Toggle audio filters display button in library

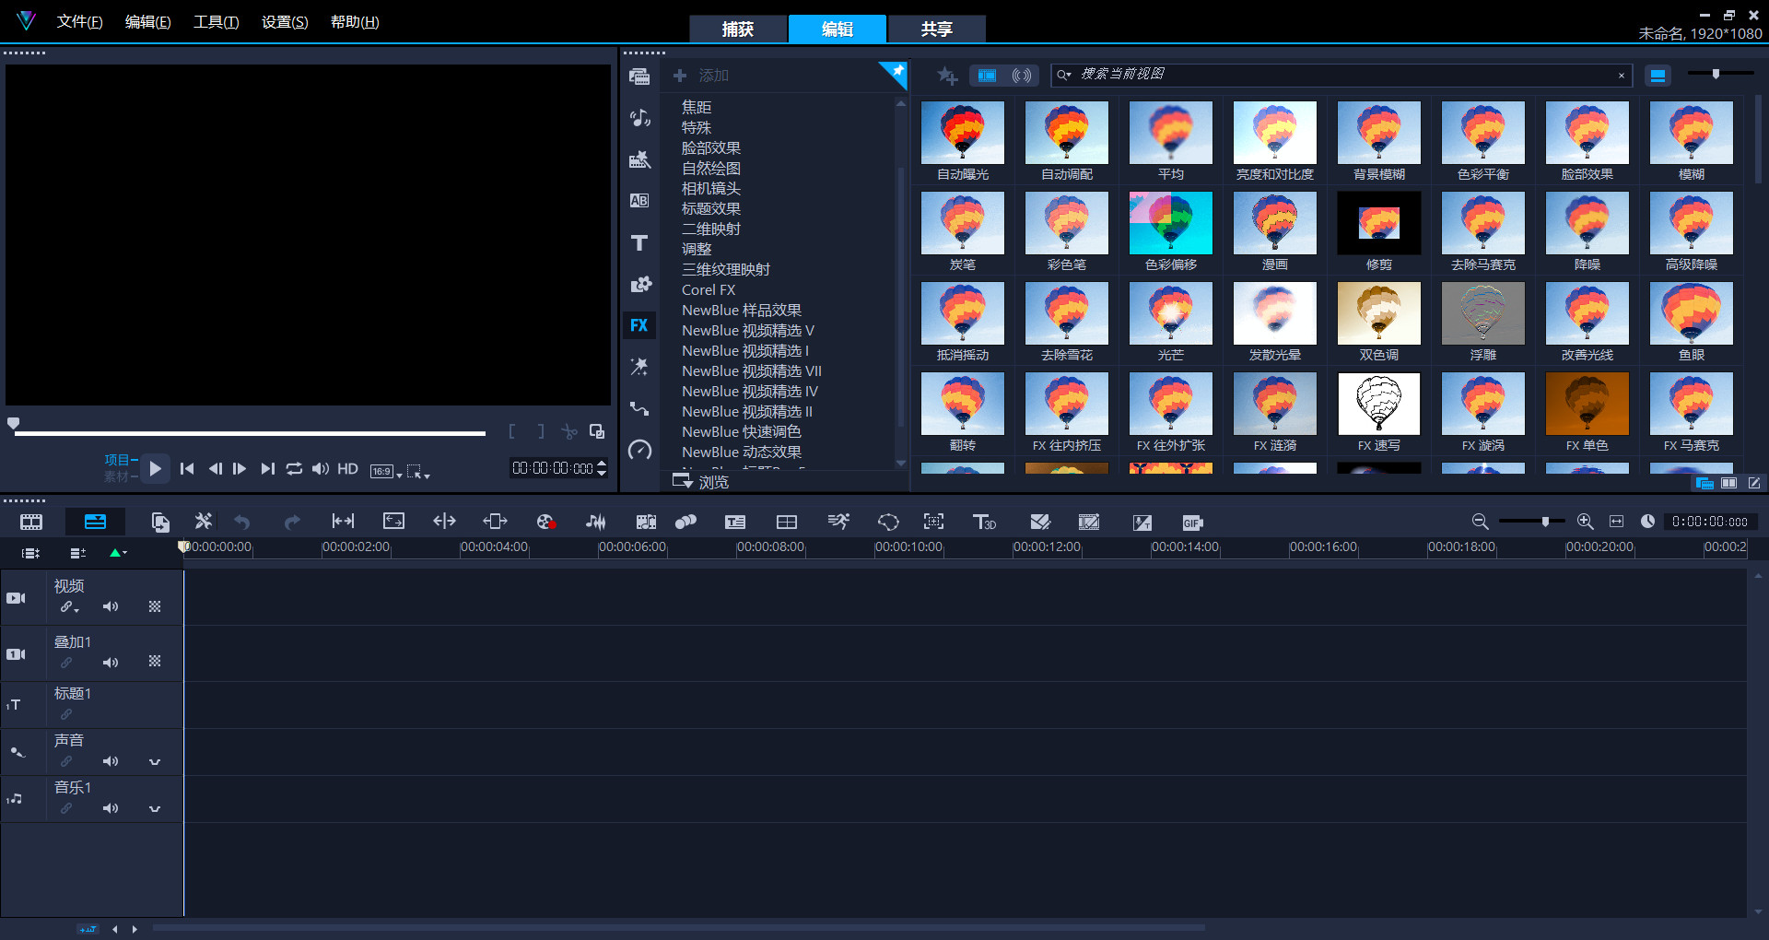tap(1022, 76)
